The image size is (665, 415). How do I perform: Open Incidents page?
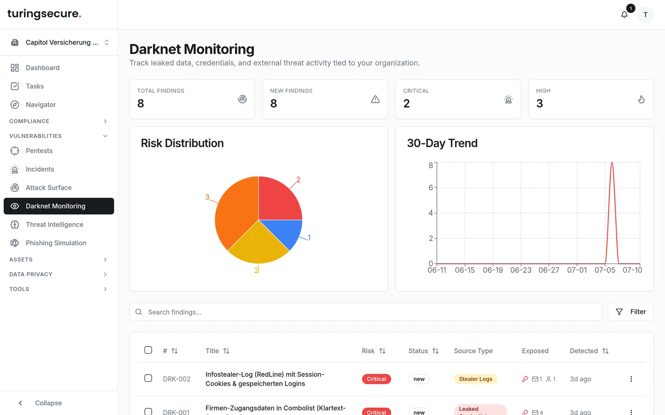(59, 169)
